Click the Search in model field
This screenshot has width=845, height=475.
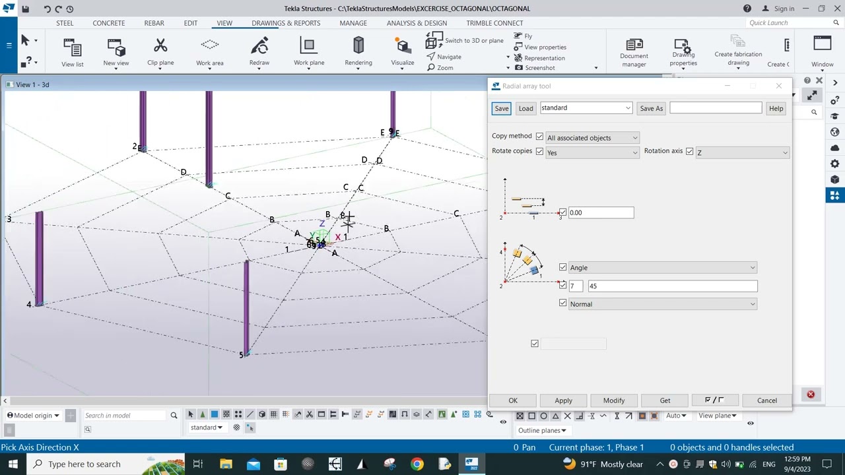(125, 415)
